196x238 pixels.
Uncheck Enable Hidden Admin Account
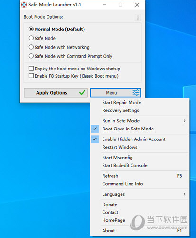95,139
